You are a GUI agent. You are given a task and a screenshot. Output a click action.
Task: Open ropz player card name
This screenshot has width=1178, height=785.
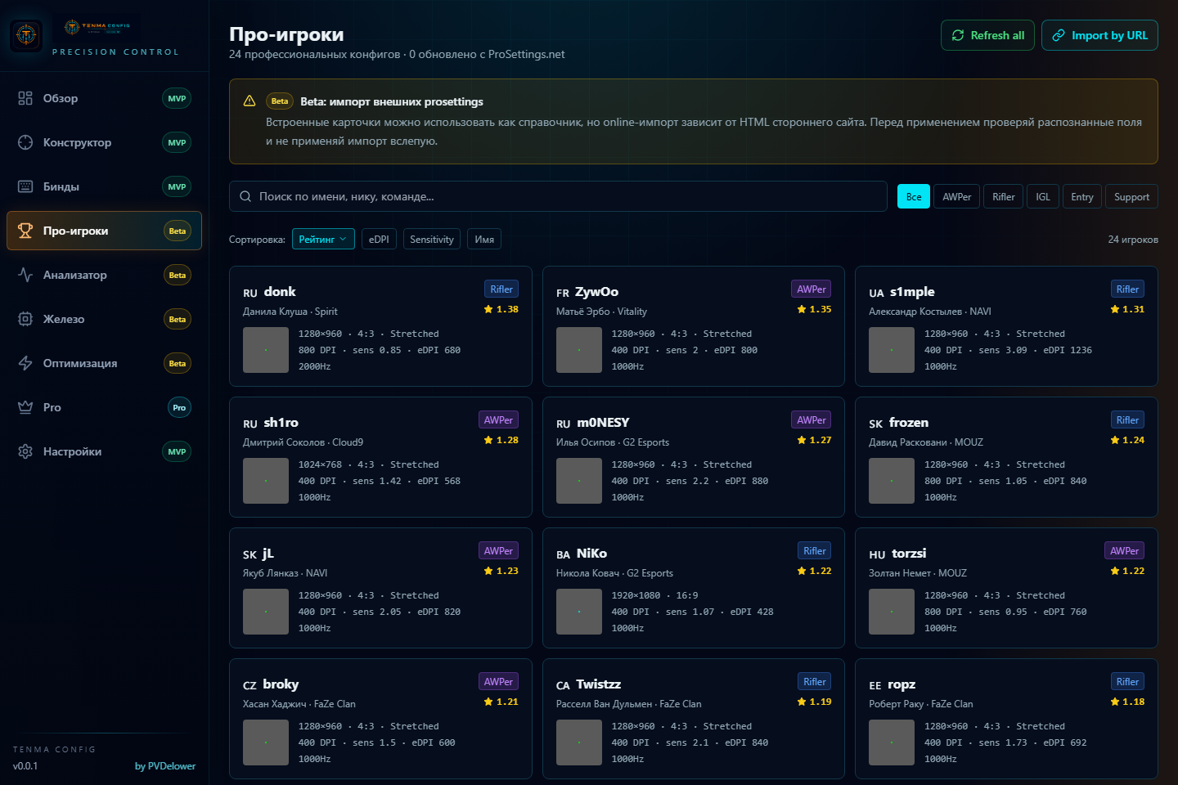[x=901, y=684]
